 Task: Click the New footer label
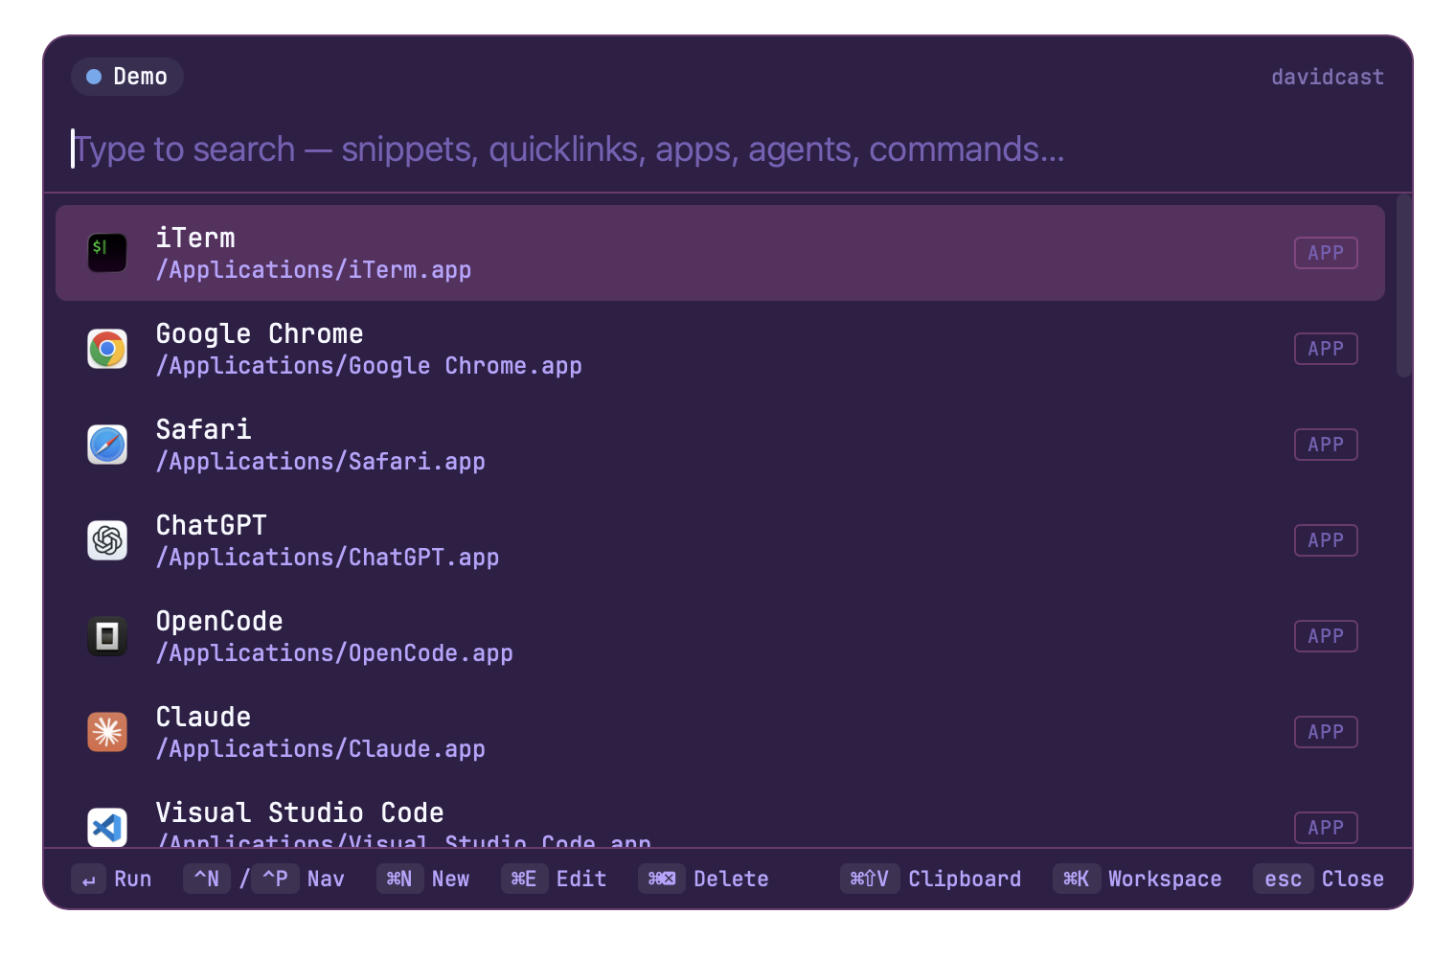pos(450,880)
